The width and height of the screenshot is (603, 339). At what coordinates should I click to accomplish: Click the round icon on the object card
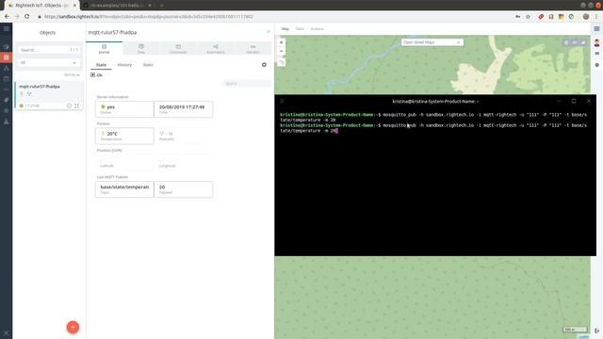coord(69,105)
